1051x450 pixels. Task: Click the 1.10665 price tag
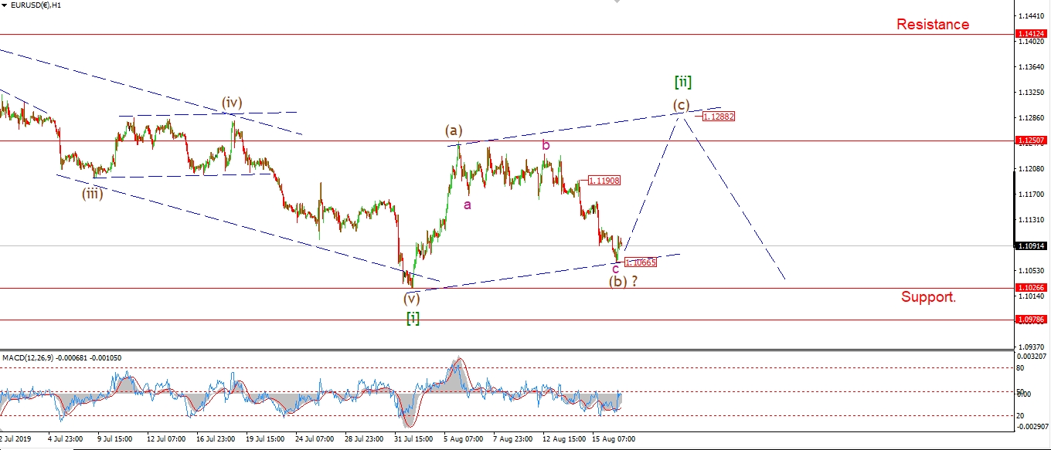[x=641, y=262]
